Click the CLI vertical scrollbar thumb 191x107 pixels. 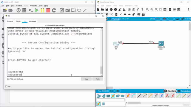[x=101, y=70]
